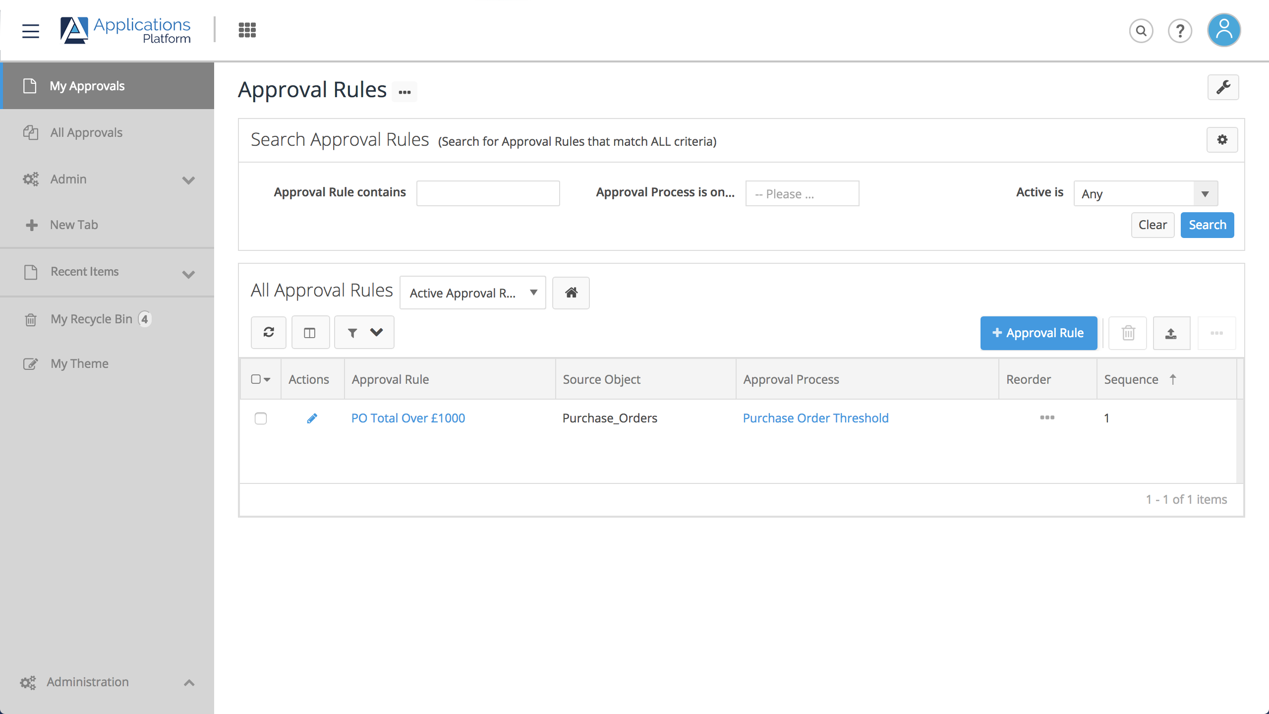Click the Approval Rule button to add one
The height and width of the screenshot is (714, 1269).
click(1038, 333)
